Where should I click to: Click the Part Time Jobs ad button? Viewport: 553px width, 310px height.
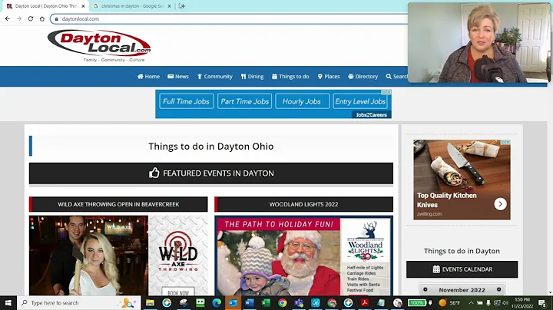point(244,101)
